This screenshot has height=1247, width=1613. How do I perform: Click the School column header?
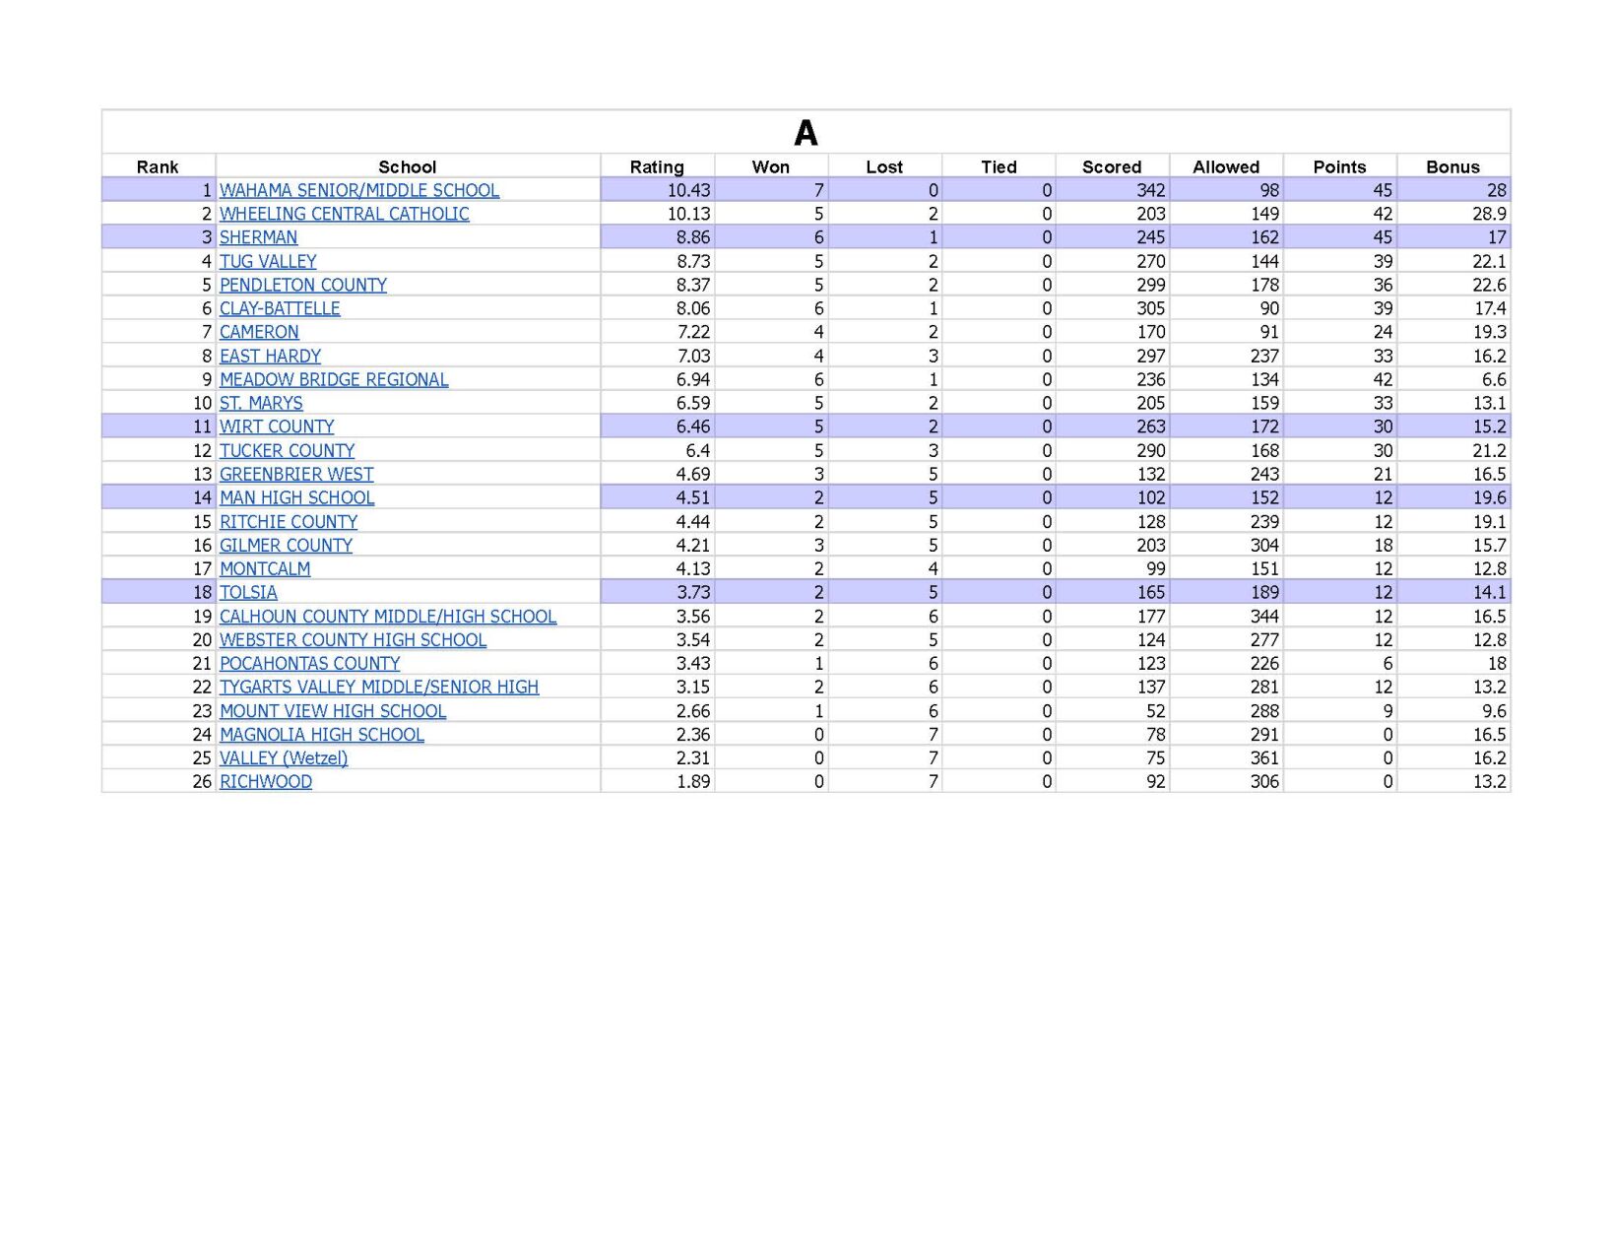tap(407, 166)
